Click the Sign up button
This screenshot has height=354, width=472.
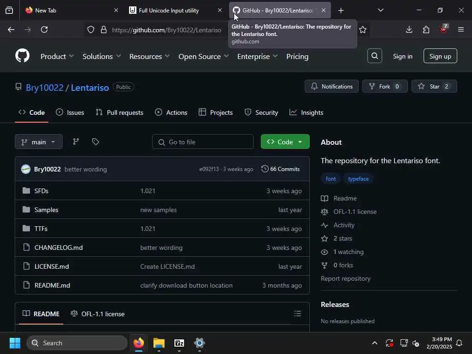click(440, 56)
